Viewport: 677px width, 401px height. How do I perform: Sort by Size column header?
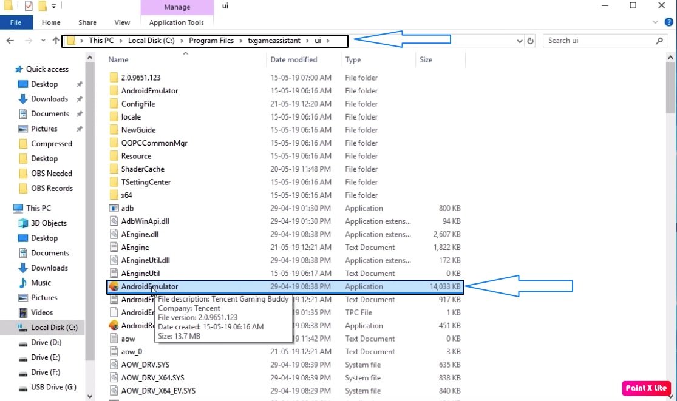426,59
